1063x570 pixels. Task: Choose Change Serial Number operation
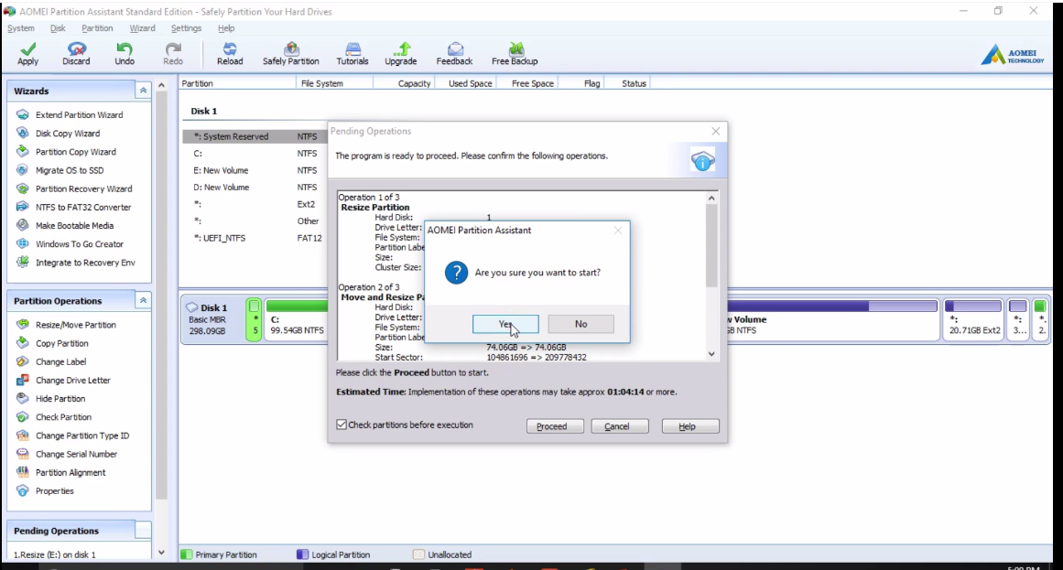[x=77, y=454]
